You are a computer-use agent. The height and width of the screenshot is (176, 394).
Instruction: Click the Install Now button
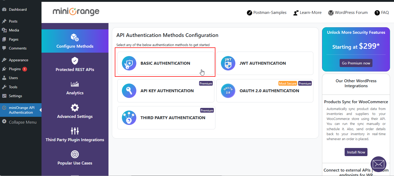pos(356,152)
